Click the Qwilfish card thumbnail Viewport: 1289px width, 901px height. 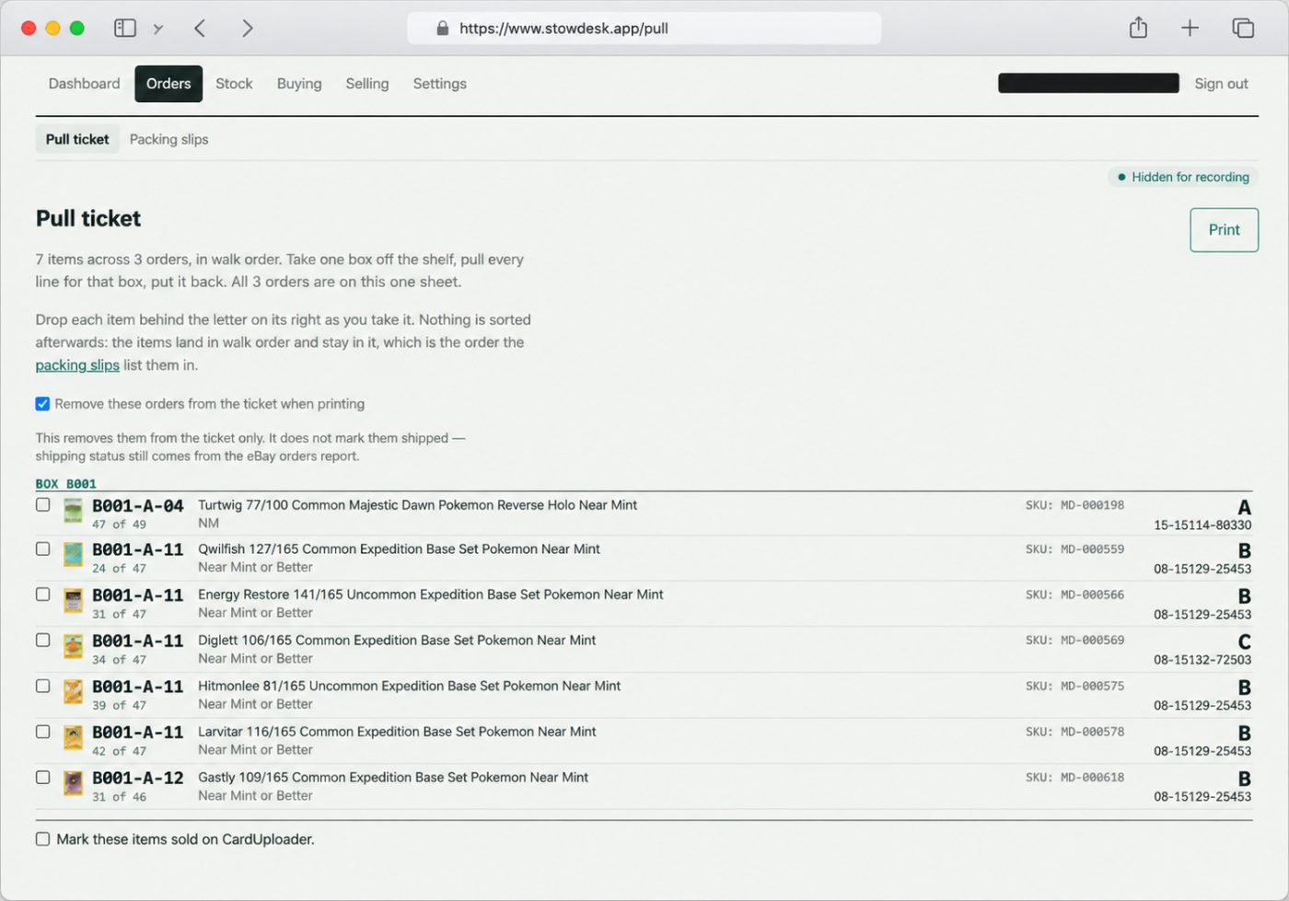point(73,555)
